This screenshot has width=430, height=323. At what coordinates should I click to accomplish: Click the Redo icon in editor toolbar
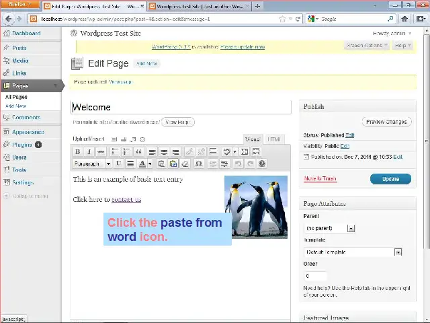coord(250,164)
